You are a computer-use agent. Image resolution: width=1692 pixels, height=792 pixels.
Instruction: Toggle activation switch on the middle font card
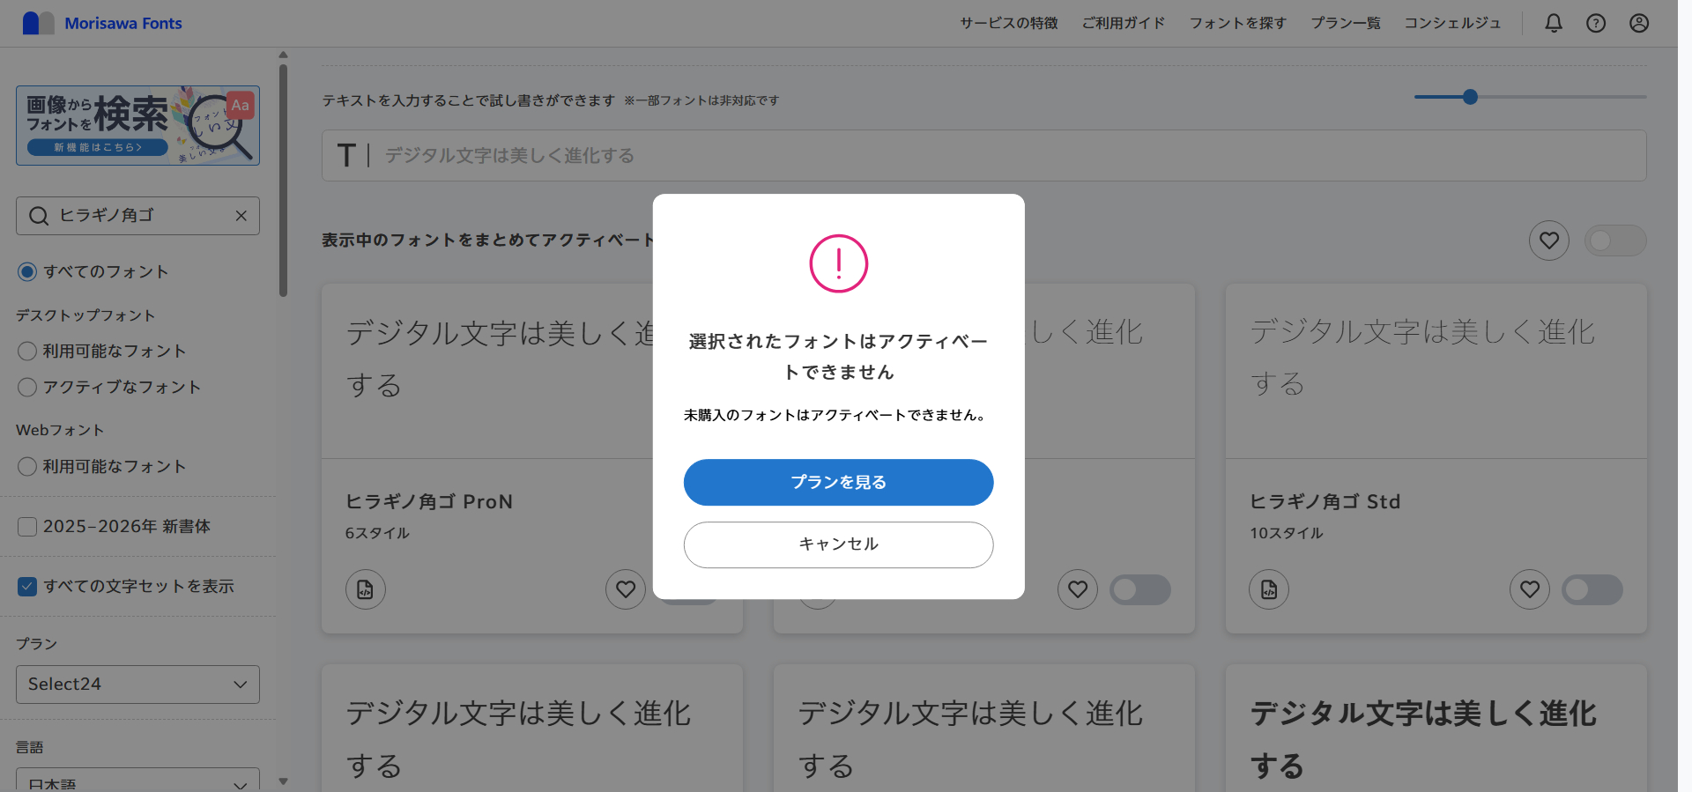[1140, 589]
